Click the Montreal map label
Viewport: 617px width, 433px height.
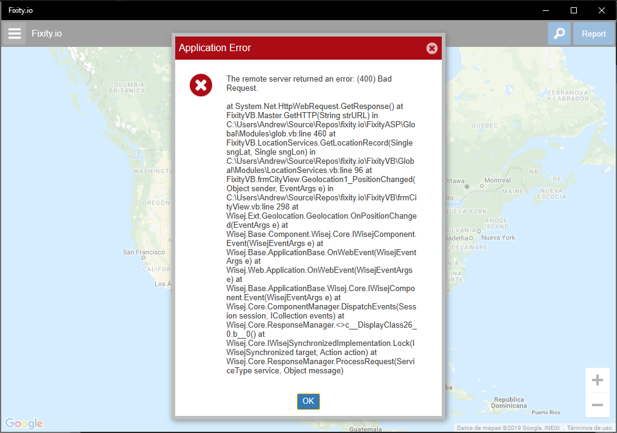pyautogui.click(x=497, y=180)
